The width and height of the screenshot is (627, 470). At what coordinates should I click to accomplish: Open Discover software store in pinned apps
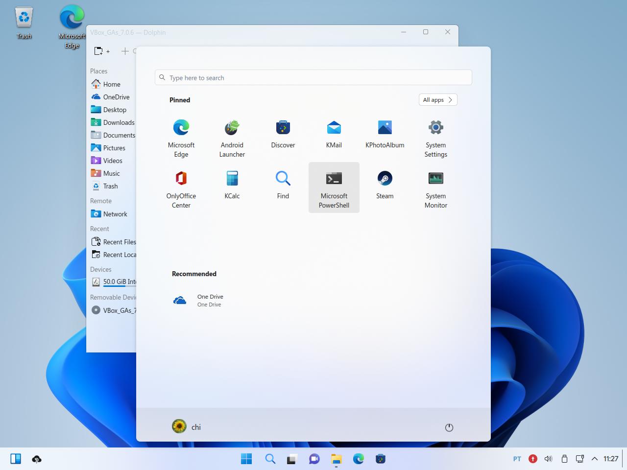coord(283,137)
